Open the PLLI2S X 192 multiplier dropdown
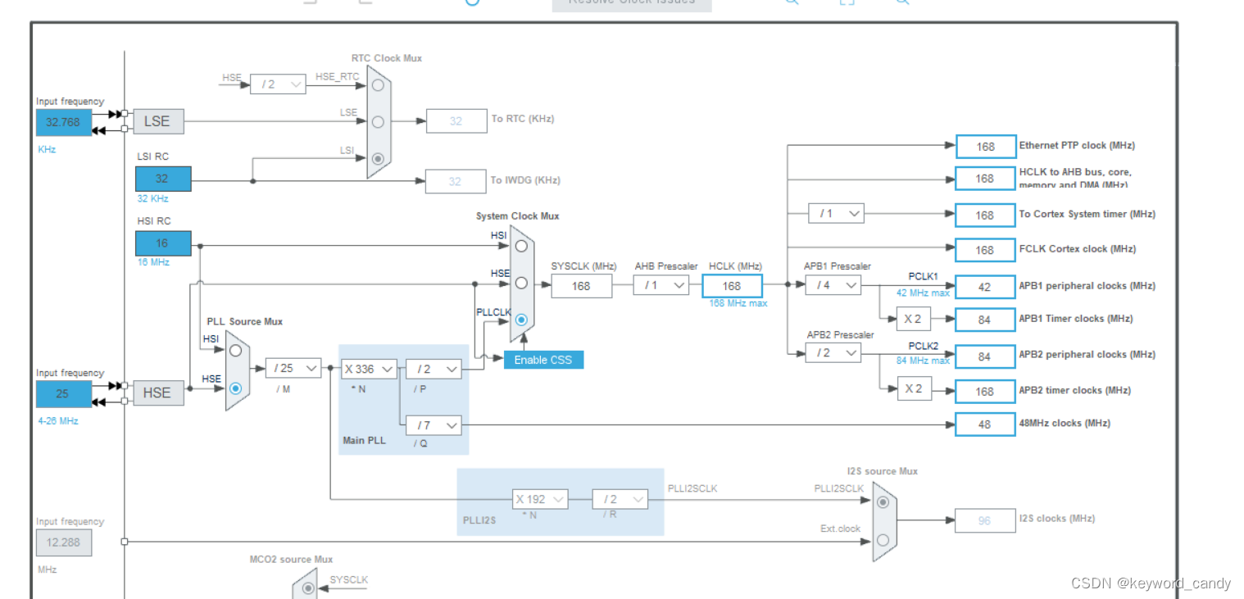1244x599 pixels. click(x=540, y=499)
